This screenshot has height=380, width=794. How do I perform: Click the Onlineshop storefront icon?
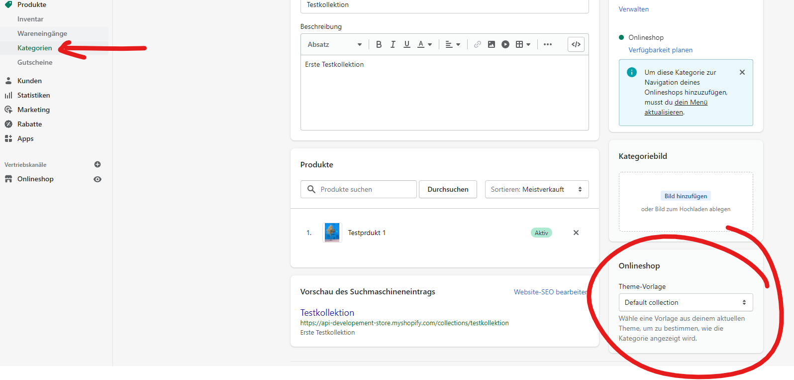click(x=8, y=179)
